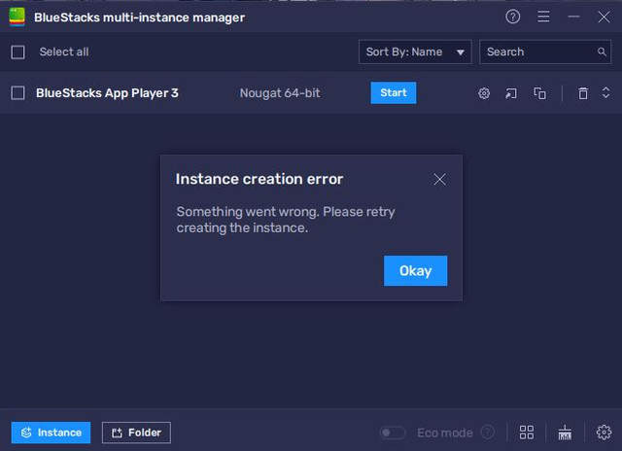This screenshot has width=622, height=451.
Task: Click Okay in the error dialog
Action: click(x=415, y=270)
